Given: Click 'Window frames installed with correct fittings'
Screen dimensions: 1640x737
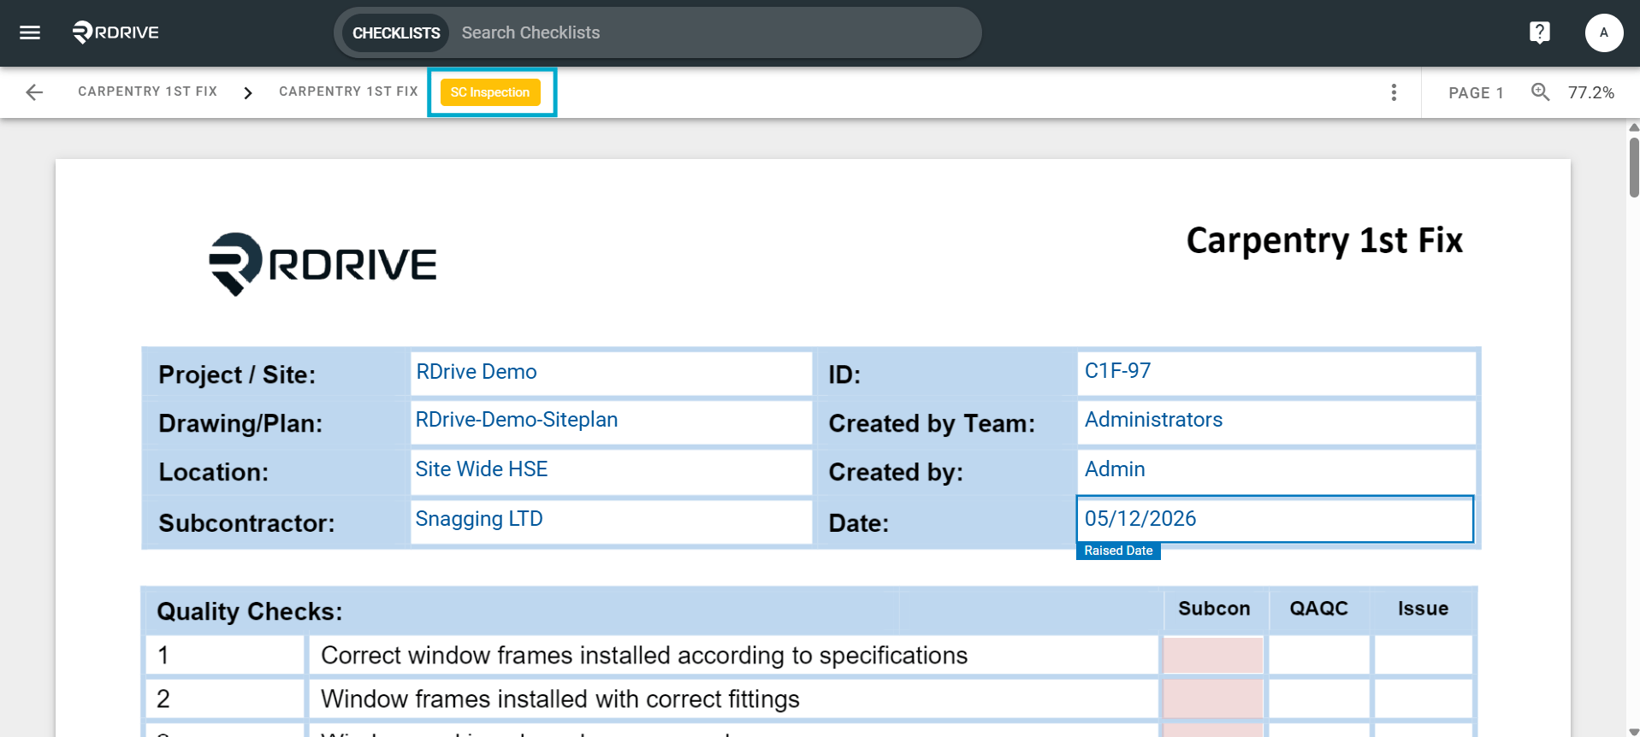Looking at the screenshot, I should (560, 699).
